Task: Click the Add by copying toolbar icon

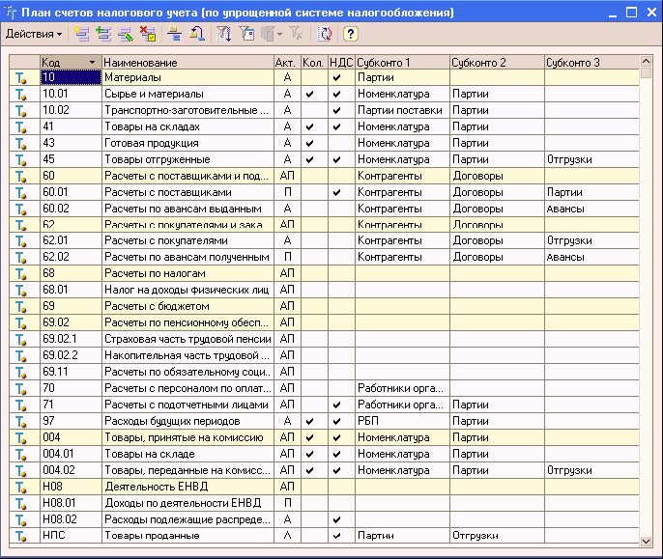Action: point(101,34)
